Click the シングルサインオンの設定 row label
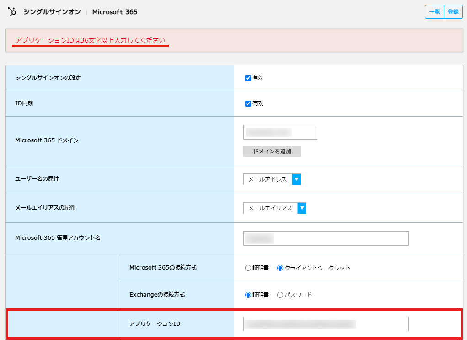Image resolution: width=467 pixels, height=340 pixels. point(48,78)
